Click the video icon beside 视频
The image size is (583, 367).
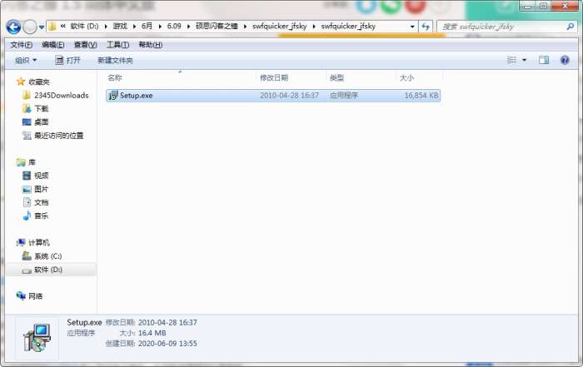(x=27, y=176)
